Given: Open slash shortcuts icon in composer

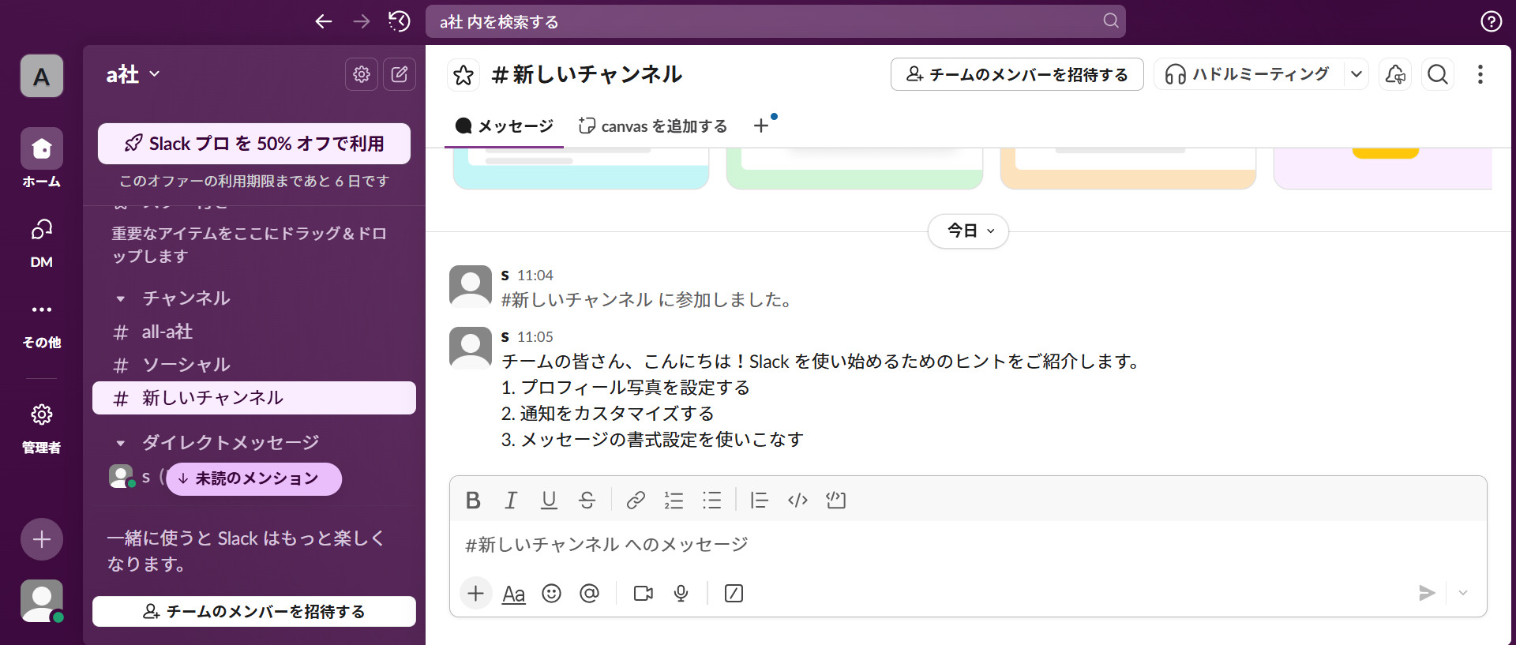Looking at the screenshot, I should 734,593.
